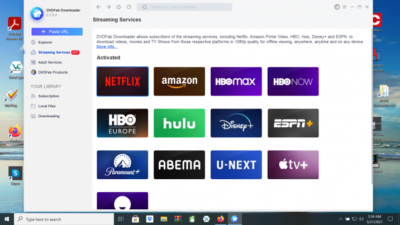Open the Windows Start menu
This screenshot has height=225, width=400.
(7, 219)
